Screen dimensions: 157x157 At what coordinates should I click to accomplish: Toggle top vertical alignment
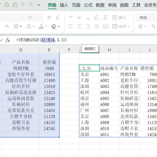coord(70,18)
